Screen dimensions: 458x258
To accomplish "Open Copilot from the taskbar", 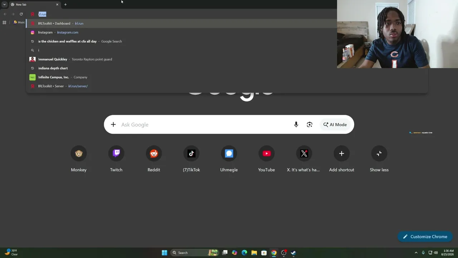I will pyautogui.click(x=234, y=253).
